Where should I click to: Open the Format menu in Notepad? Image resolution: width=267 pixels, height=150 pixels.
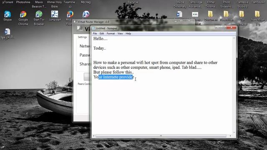pyautogui.click(x=111, y=33)
